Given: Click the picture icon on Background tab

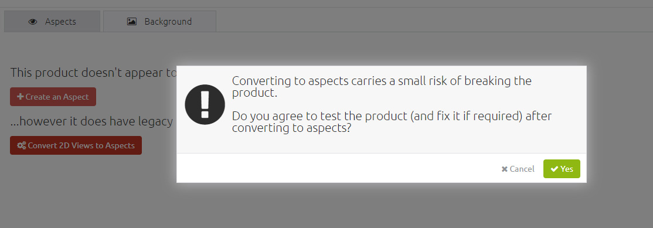Looking at the screenshot, I should 132,22.
